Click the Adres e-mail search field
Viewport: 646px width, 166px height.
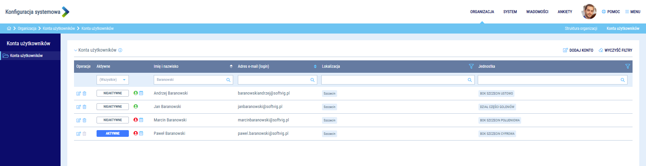274,80
